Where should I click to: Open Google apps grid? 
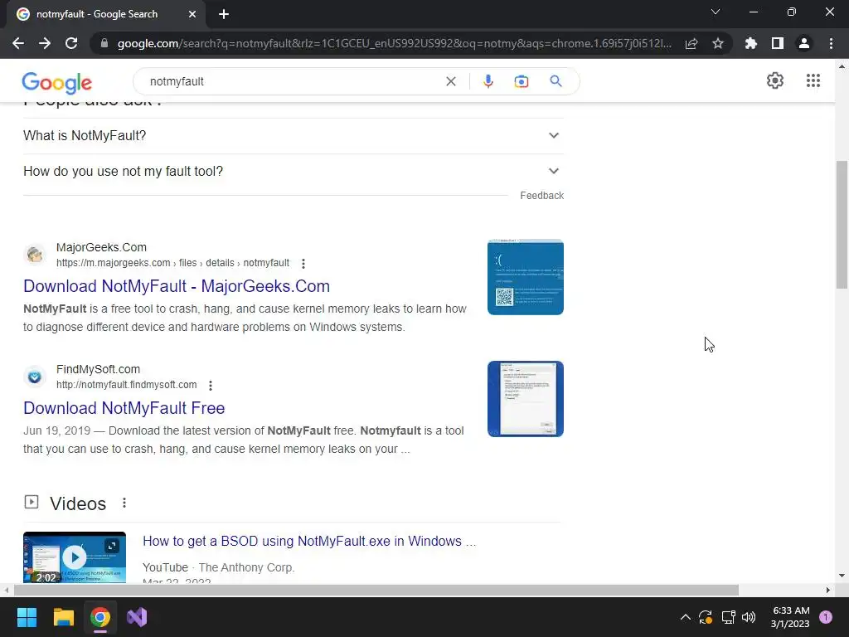click(x=813, y=80)
